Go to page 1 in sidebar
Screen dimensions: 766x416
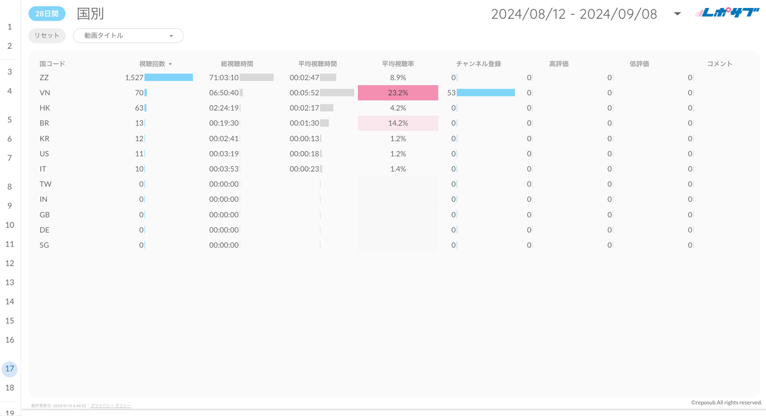tap(10, 26)
